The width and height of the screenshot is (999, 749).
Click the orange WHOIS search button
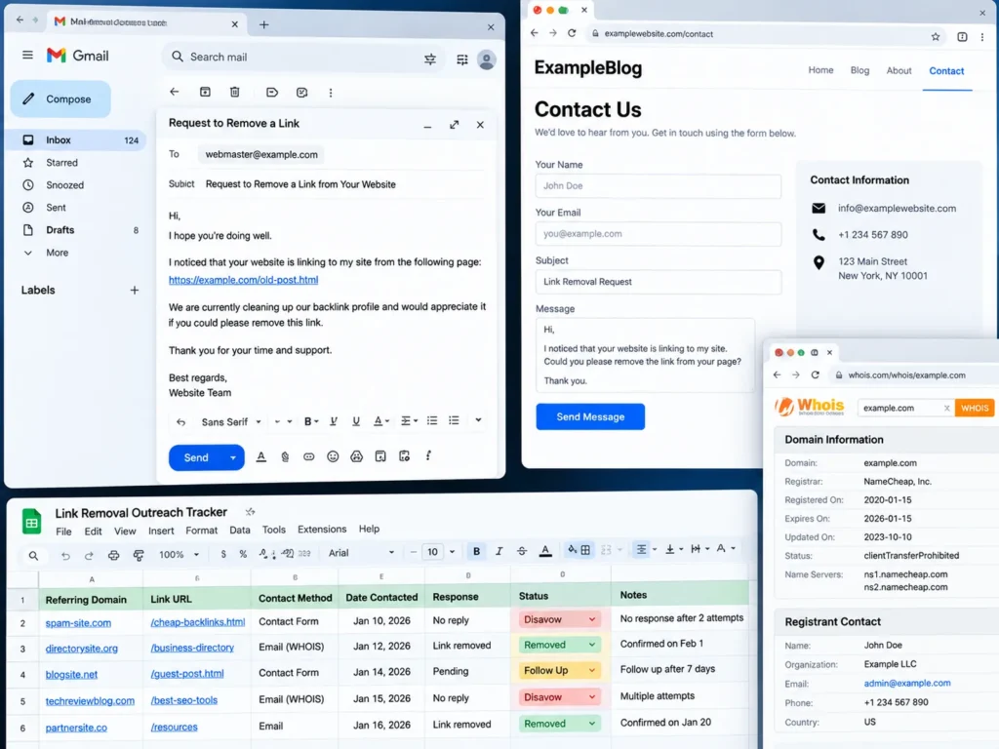[x=975, y=408]
